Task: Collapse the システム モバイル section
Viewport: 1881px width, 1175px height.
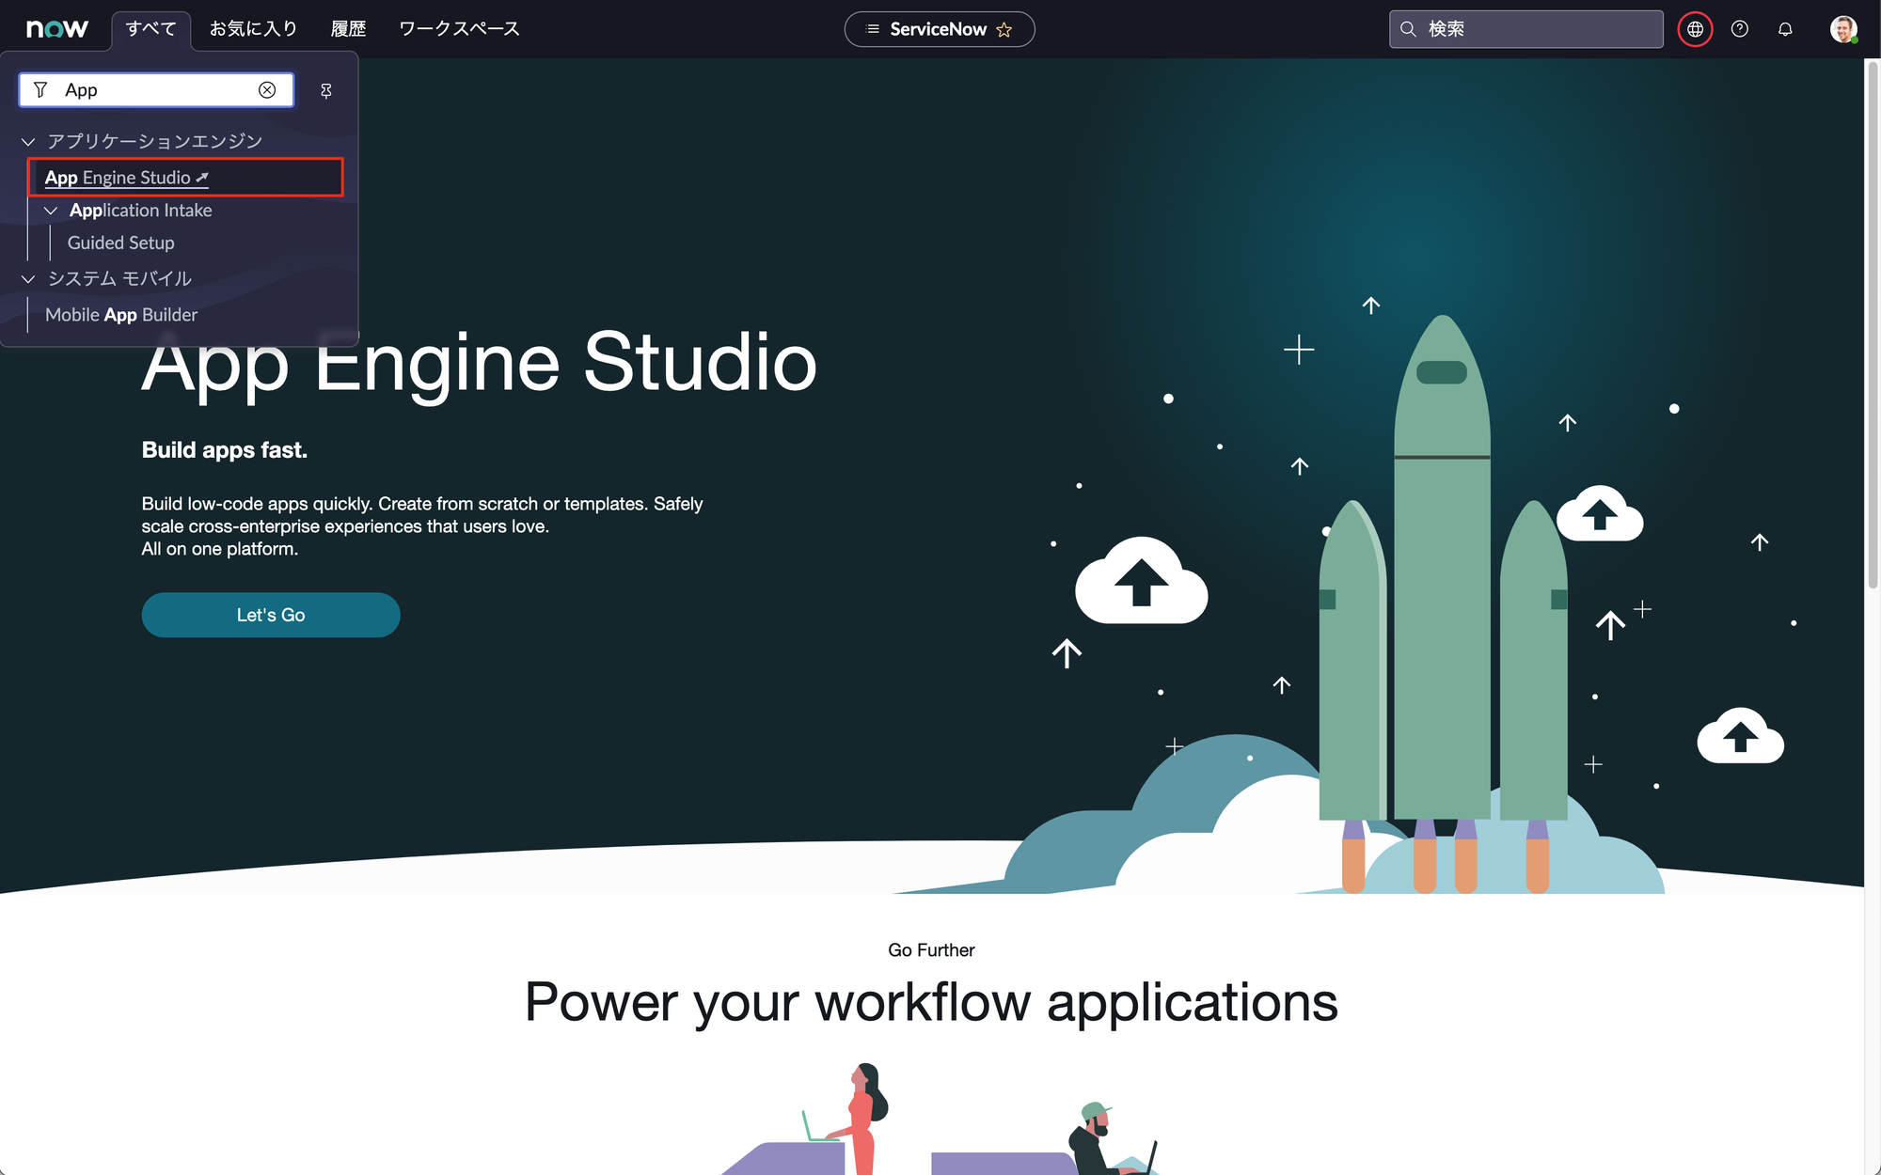Action: pos(28,279)
